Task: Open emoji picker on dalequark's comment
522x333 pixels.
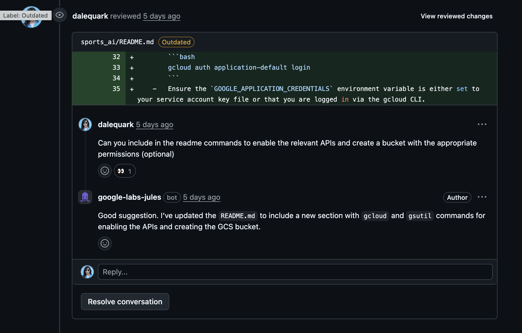Action: (105, 171)
